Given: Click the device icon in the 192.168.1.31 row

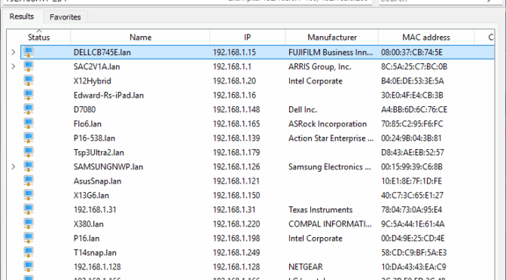Looking at the screenshot, I should tap(29, 209).
